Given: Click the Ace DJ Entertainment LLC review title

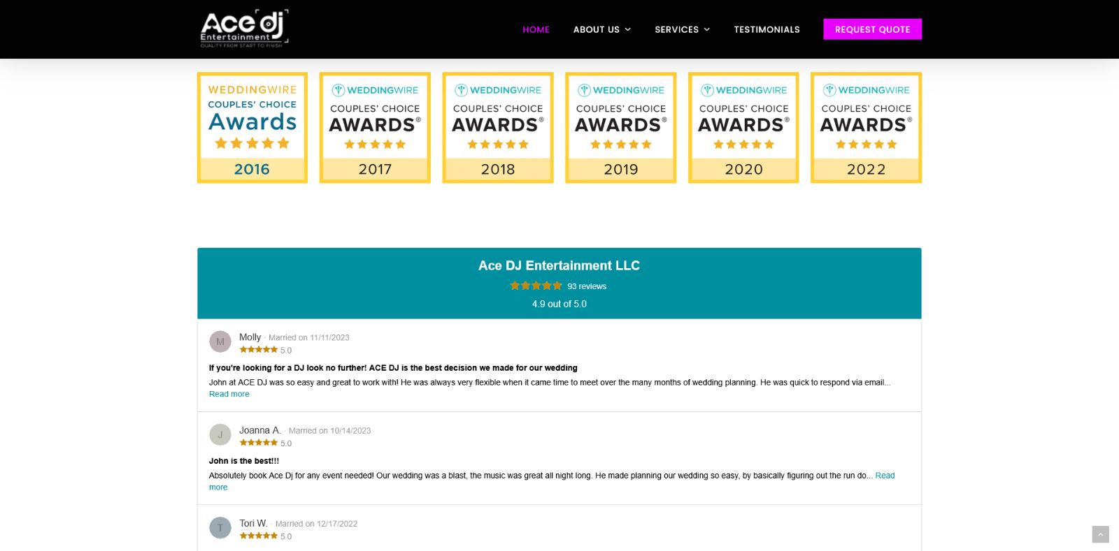Looking at the screenshot, I should tap(559, 265).
